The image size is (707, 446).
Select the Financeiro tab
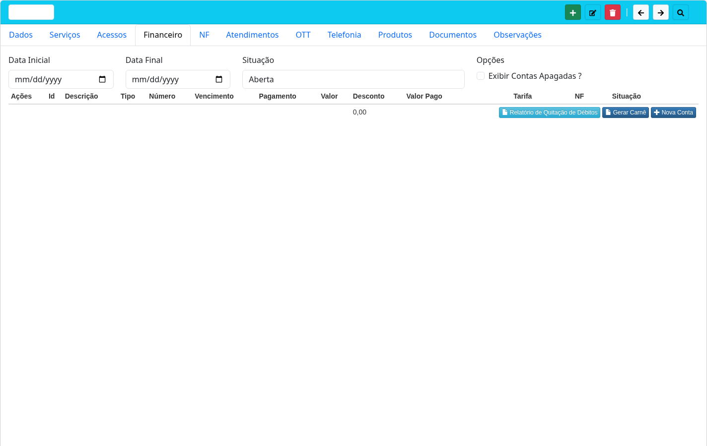[x=163, y=35]
